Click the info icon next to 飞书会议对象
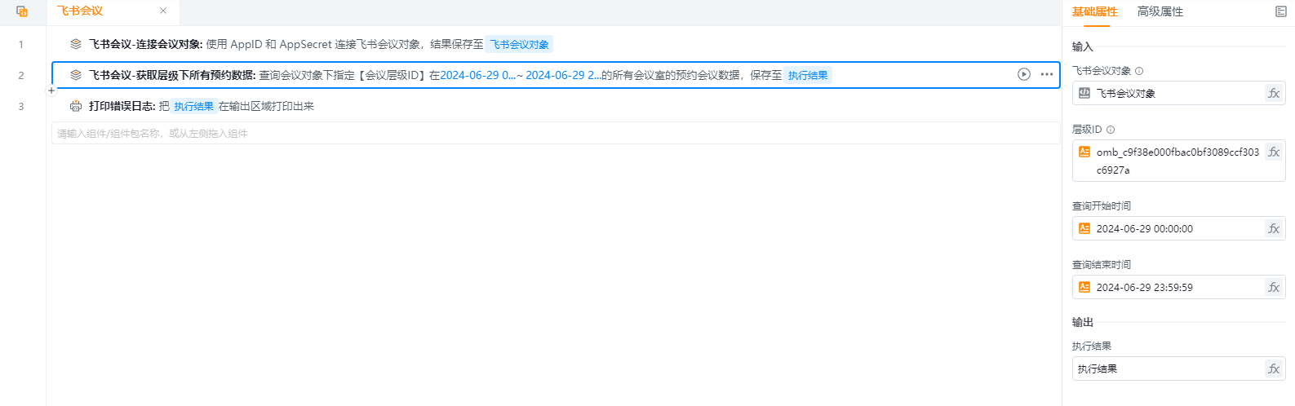1295x406 pixels. [x=1139, y=71]
